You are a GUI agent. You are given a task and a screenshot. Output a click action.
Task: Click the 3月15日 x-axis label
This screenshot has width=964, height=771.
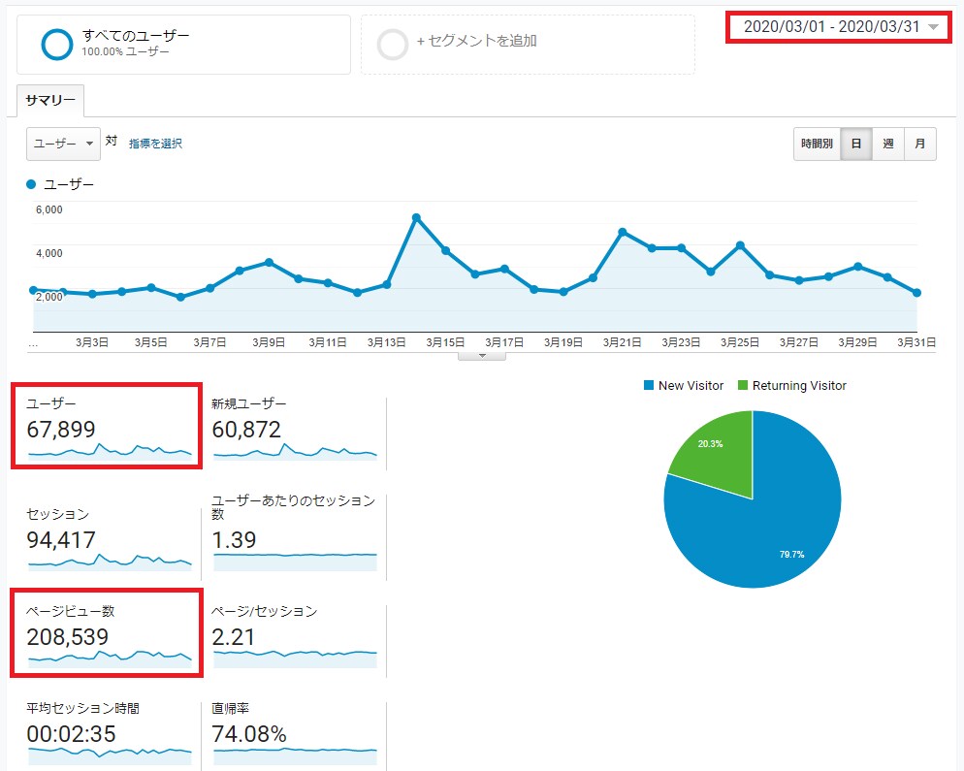445,342
